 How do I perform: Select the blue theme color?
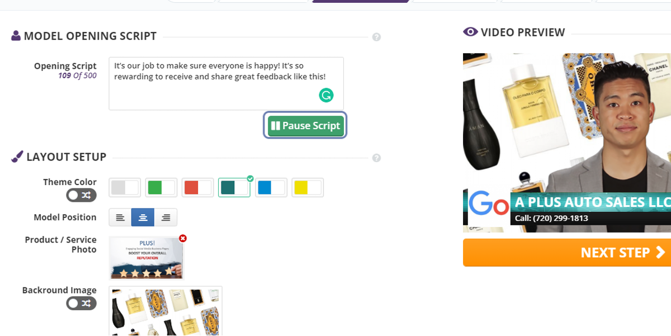pos(271,187)
